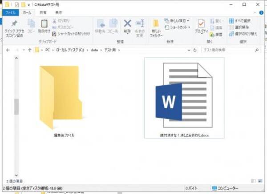Open the Copy to (コピー先) command
The width and height of the screenshot is (267, 194).
(x=113, y=26)
